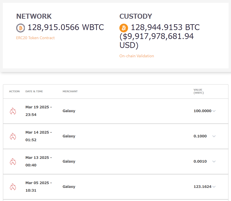Click Galaxy merchant in the Mar 19 row
The image size is (231, 201).
tap(69, 111)
